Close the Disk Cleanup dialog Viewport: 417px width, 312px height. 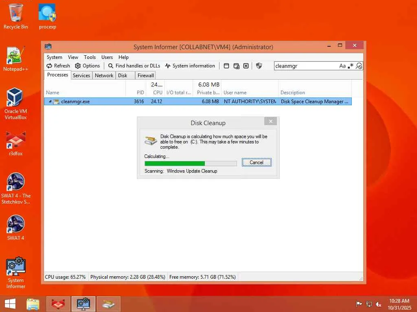tap(270, 121)
